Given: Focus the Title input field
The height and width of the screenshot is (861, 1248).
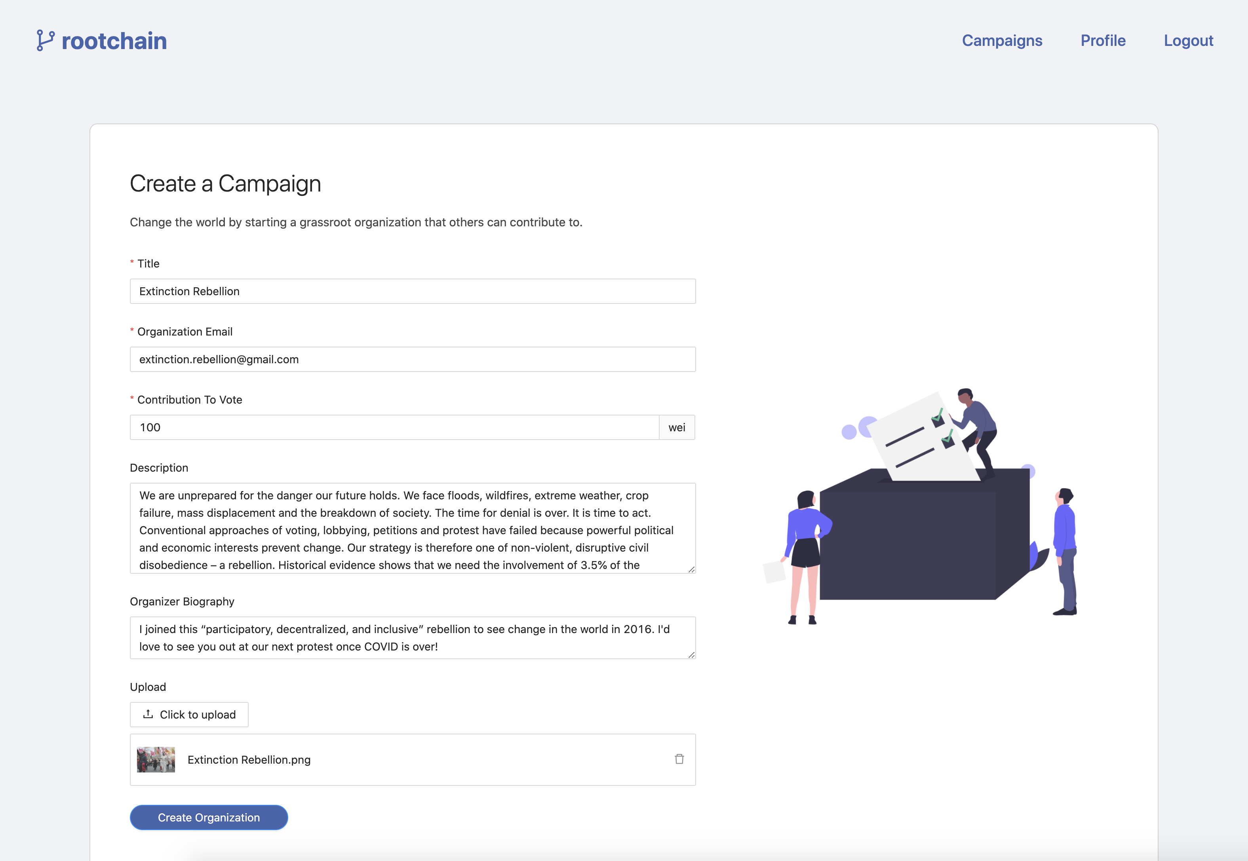Looking at the screenshot, I should 413,291.
